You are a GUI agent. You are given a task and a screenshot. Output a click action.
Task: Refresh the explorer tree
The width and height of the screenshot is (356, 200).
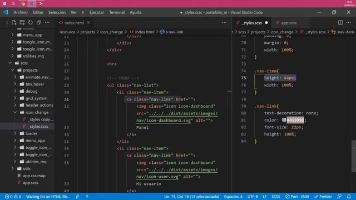point(31,22)
